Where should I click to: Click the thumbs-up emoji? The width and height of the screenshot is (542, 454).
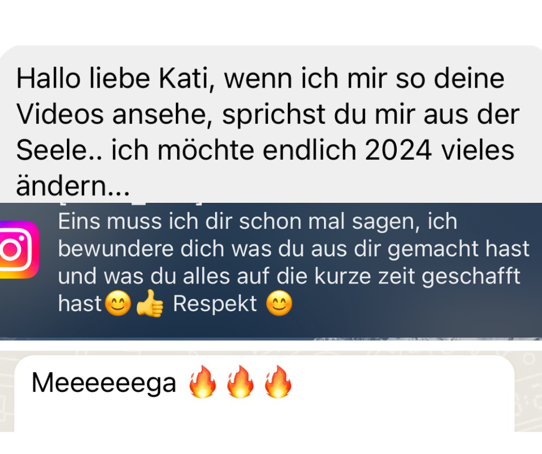coord(150,304)
